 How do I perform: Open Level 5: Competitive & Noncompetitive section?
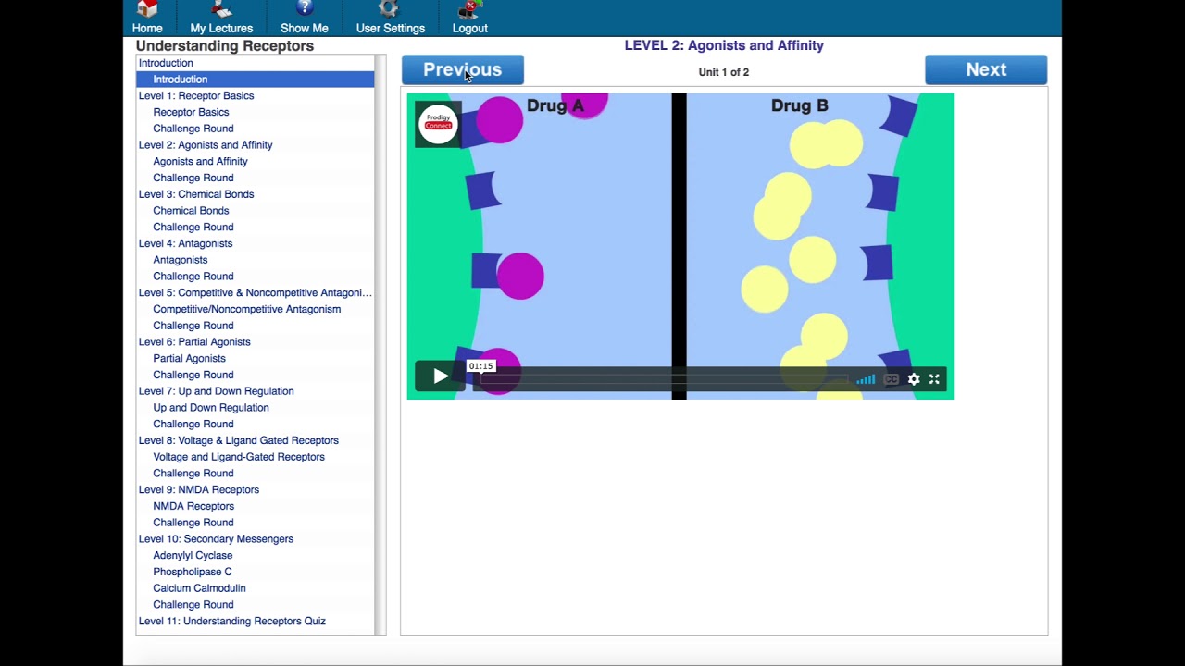pos(255,292)
